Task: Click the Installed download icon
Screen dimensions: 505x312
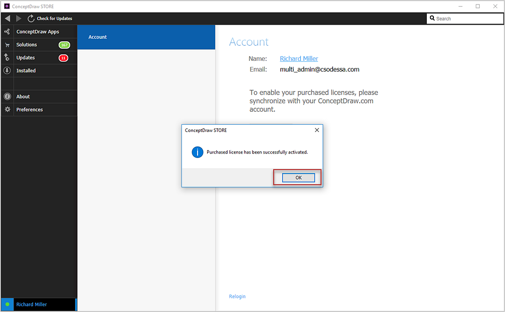Action: 7,70
